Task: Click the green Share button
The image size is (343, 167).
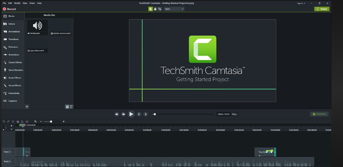Action: click(x=322, y=9)
